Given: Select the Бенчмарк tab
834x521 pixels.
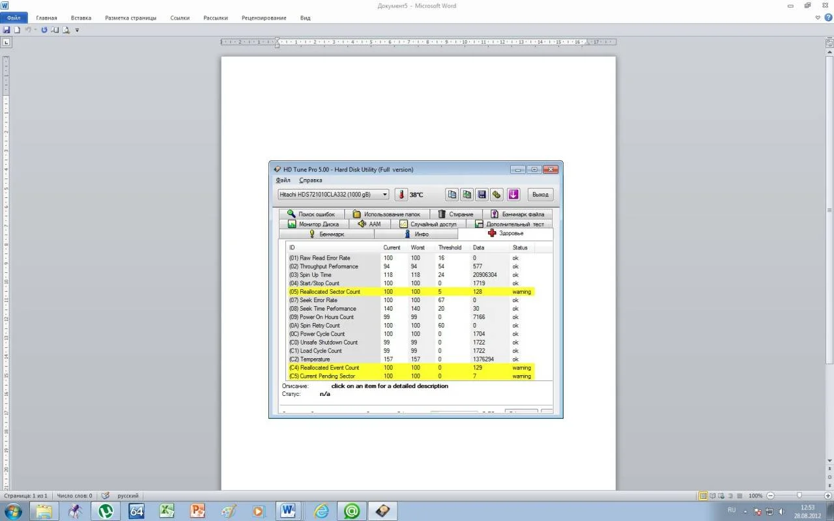Looking at the screenshot, I should tap(326, 234).
